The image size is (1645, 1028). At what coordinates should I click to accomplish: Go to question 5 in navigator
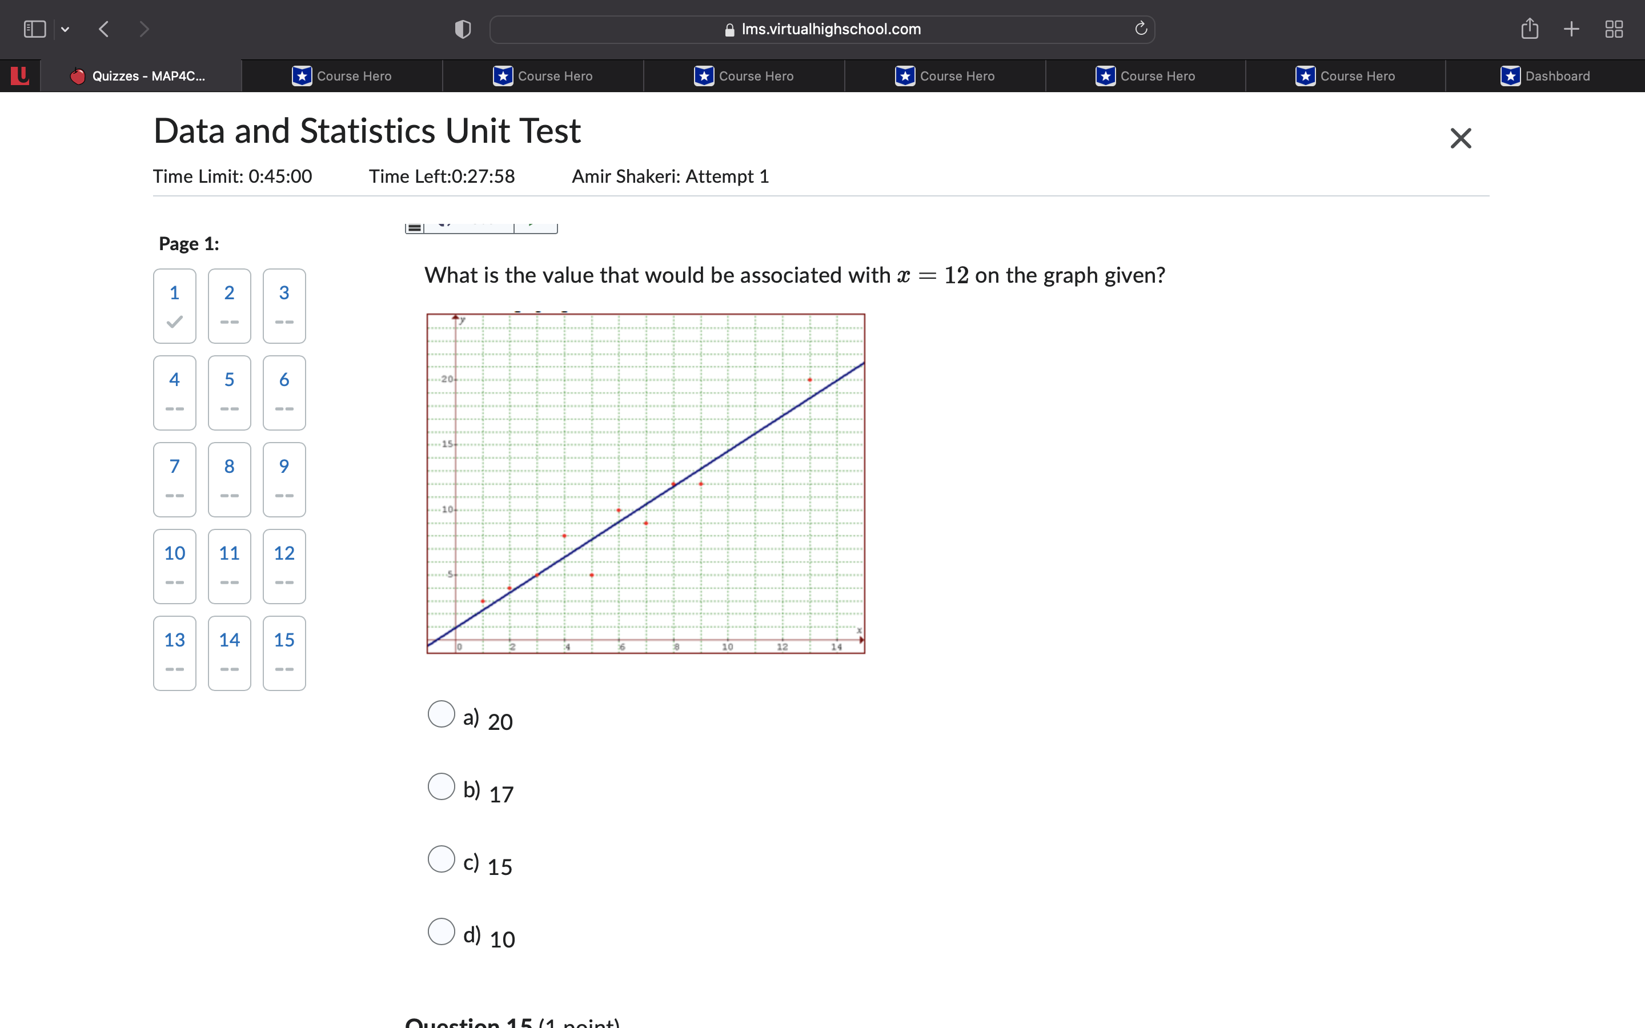(229, 392)
